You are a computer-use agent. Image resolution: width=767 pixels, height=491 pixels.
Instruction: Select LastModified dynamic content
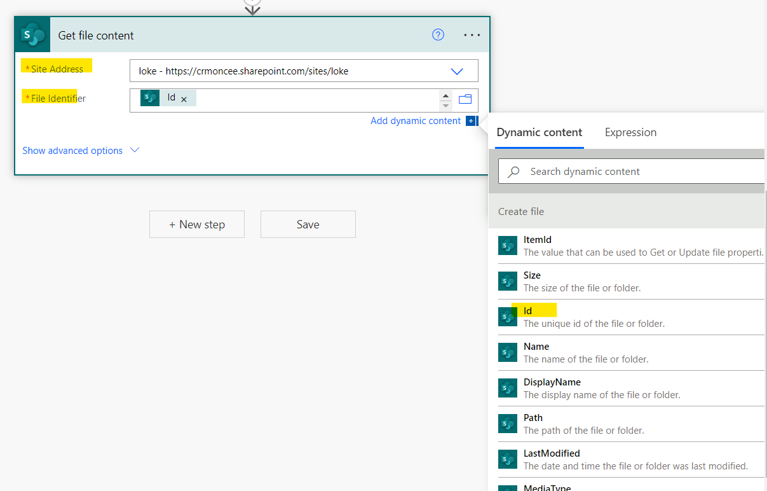(631, 460)
